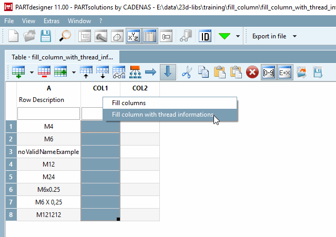The image size is (336, 237).
Task: Click the filter field under Row Description
Action: pos(49,114)
